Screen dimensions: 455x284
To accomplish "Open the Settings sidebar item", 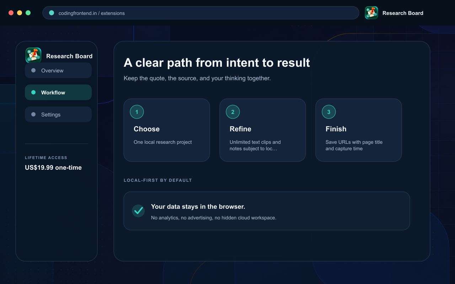I will 58,114.
